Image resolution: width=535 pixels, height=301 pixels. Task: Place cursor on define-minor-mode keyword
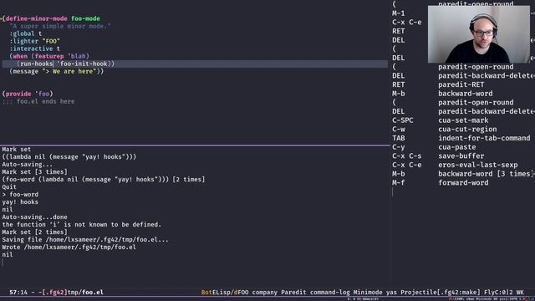36,18
